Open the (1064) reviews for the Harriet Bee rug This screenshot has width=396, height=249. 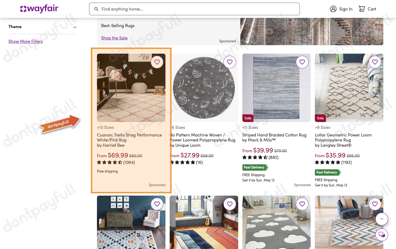coord(129,162)
